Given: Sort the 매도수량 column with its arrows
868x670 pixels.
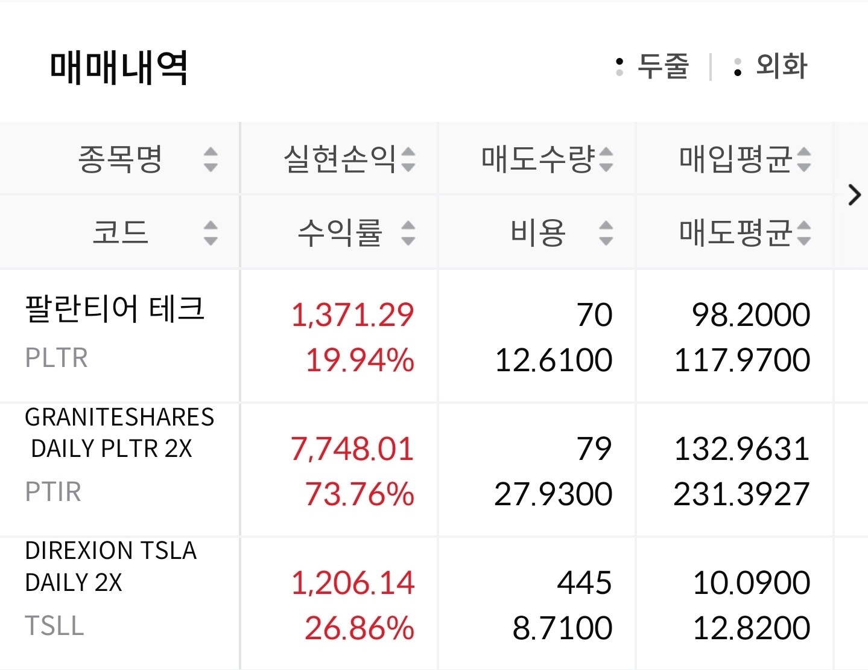Looking at the screenshot, I should [x=606, y=159].
